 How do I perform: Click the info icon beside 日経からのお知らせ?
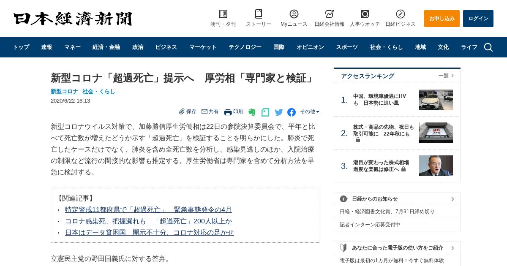coord(343,199)
